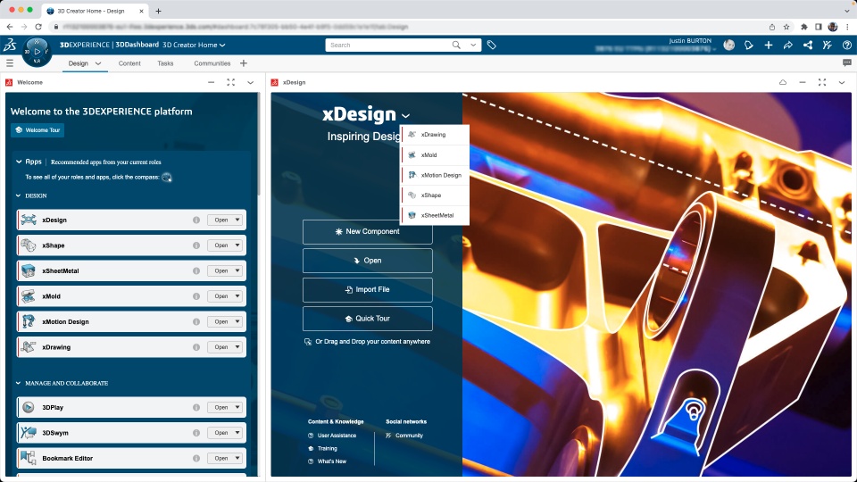The image size is (857, 482).
Task: Click the tools icon in the top bar
Action: coord(827,46)
